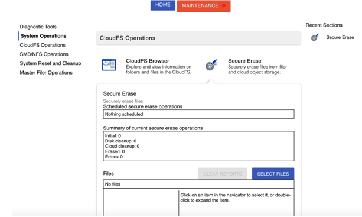Image resolution: width=362 pixels, height=217 pixels.
Task: Click the red dot on MAINTENANCE tab
Action: [224, 5]
